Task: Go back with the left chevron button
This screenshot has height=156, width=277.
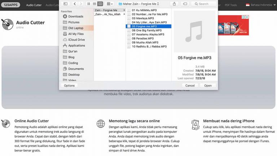Action: tap(75, 4)
